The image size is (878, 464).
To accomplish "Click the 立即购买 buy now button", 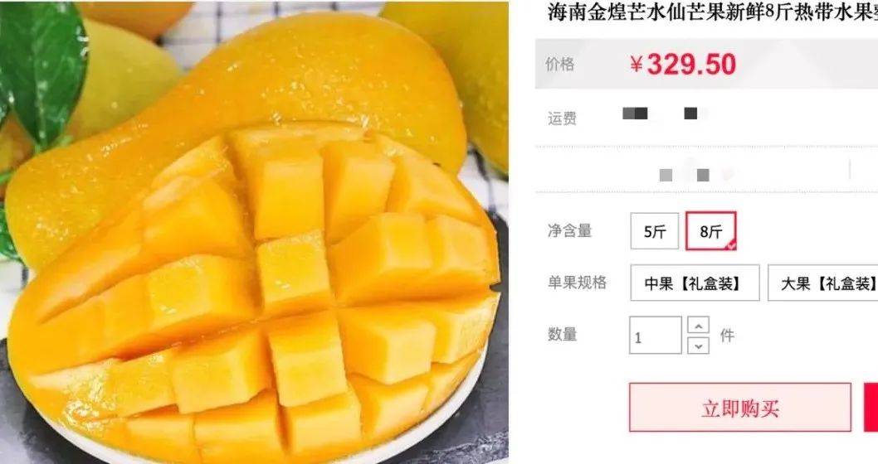I will pyautogui.click(x=739, y=408).
